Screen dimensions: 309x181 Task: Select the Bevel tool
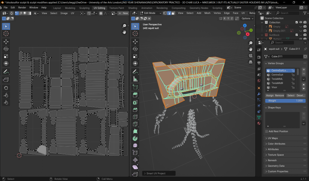pyautogui.click(x=135, y=110)
